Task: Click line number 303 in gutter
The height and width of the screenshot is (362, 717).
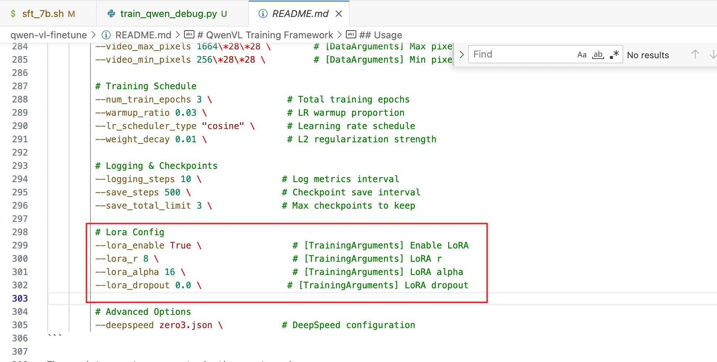Action: tap(20, 299)
